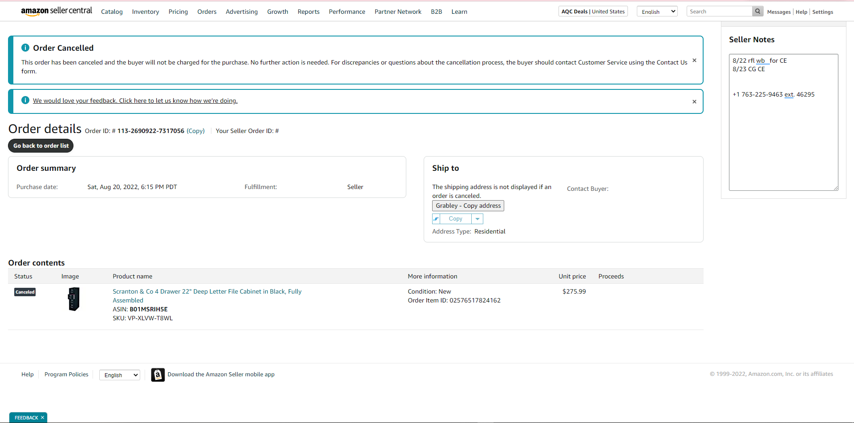Open the footer English language dropdown
Screen dimensions: 854x423
coord(120,375)
